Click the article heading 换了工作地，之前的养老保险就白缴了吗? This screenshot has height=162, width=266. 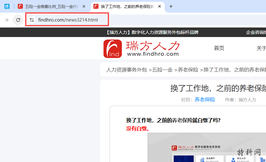click(x=173, y=120)
